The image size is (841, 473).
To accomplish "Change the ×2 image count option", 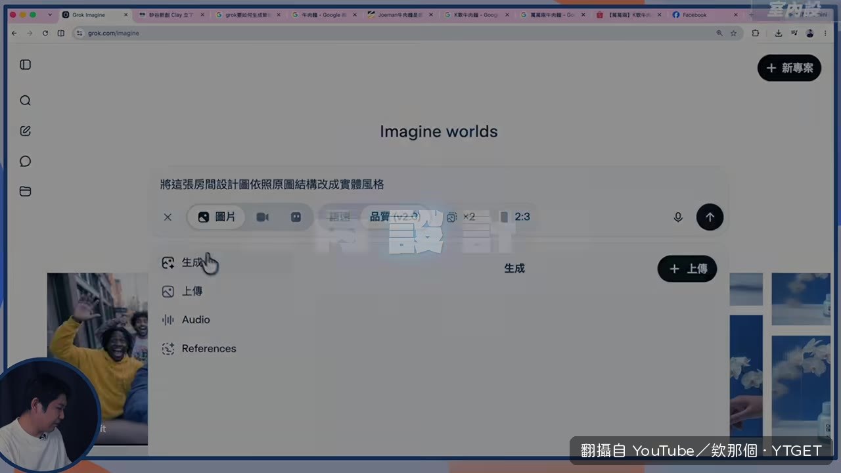I will pos(461,217).
